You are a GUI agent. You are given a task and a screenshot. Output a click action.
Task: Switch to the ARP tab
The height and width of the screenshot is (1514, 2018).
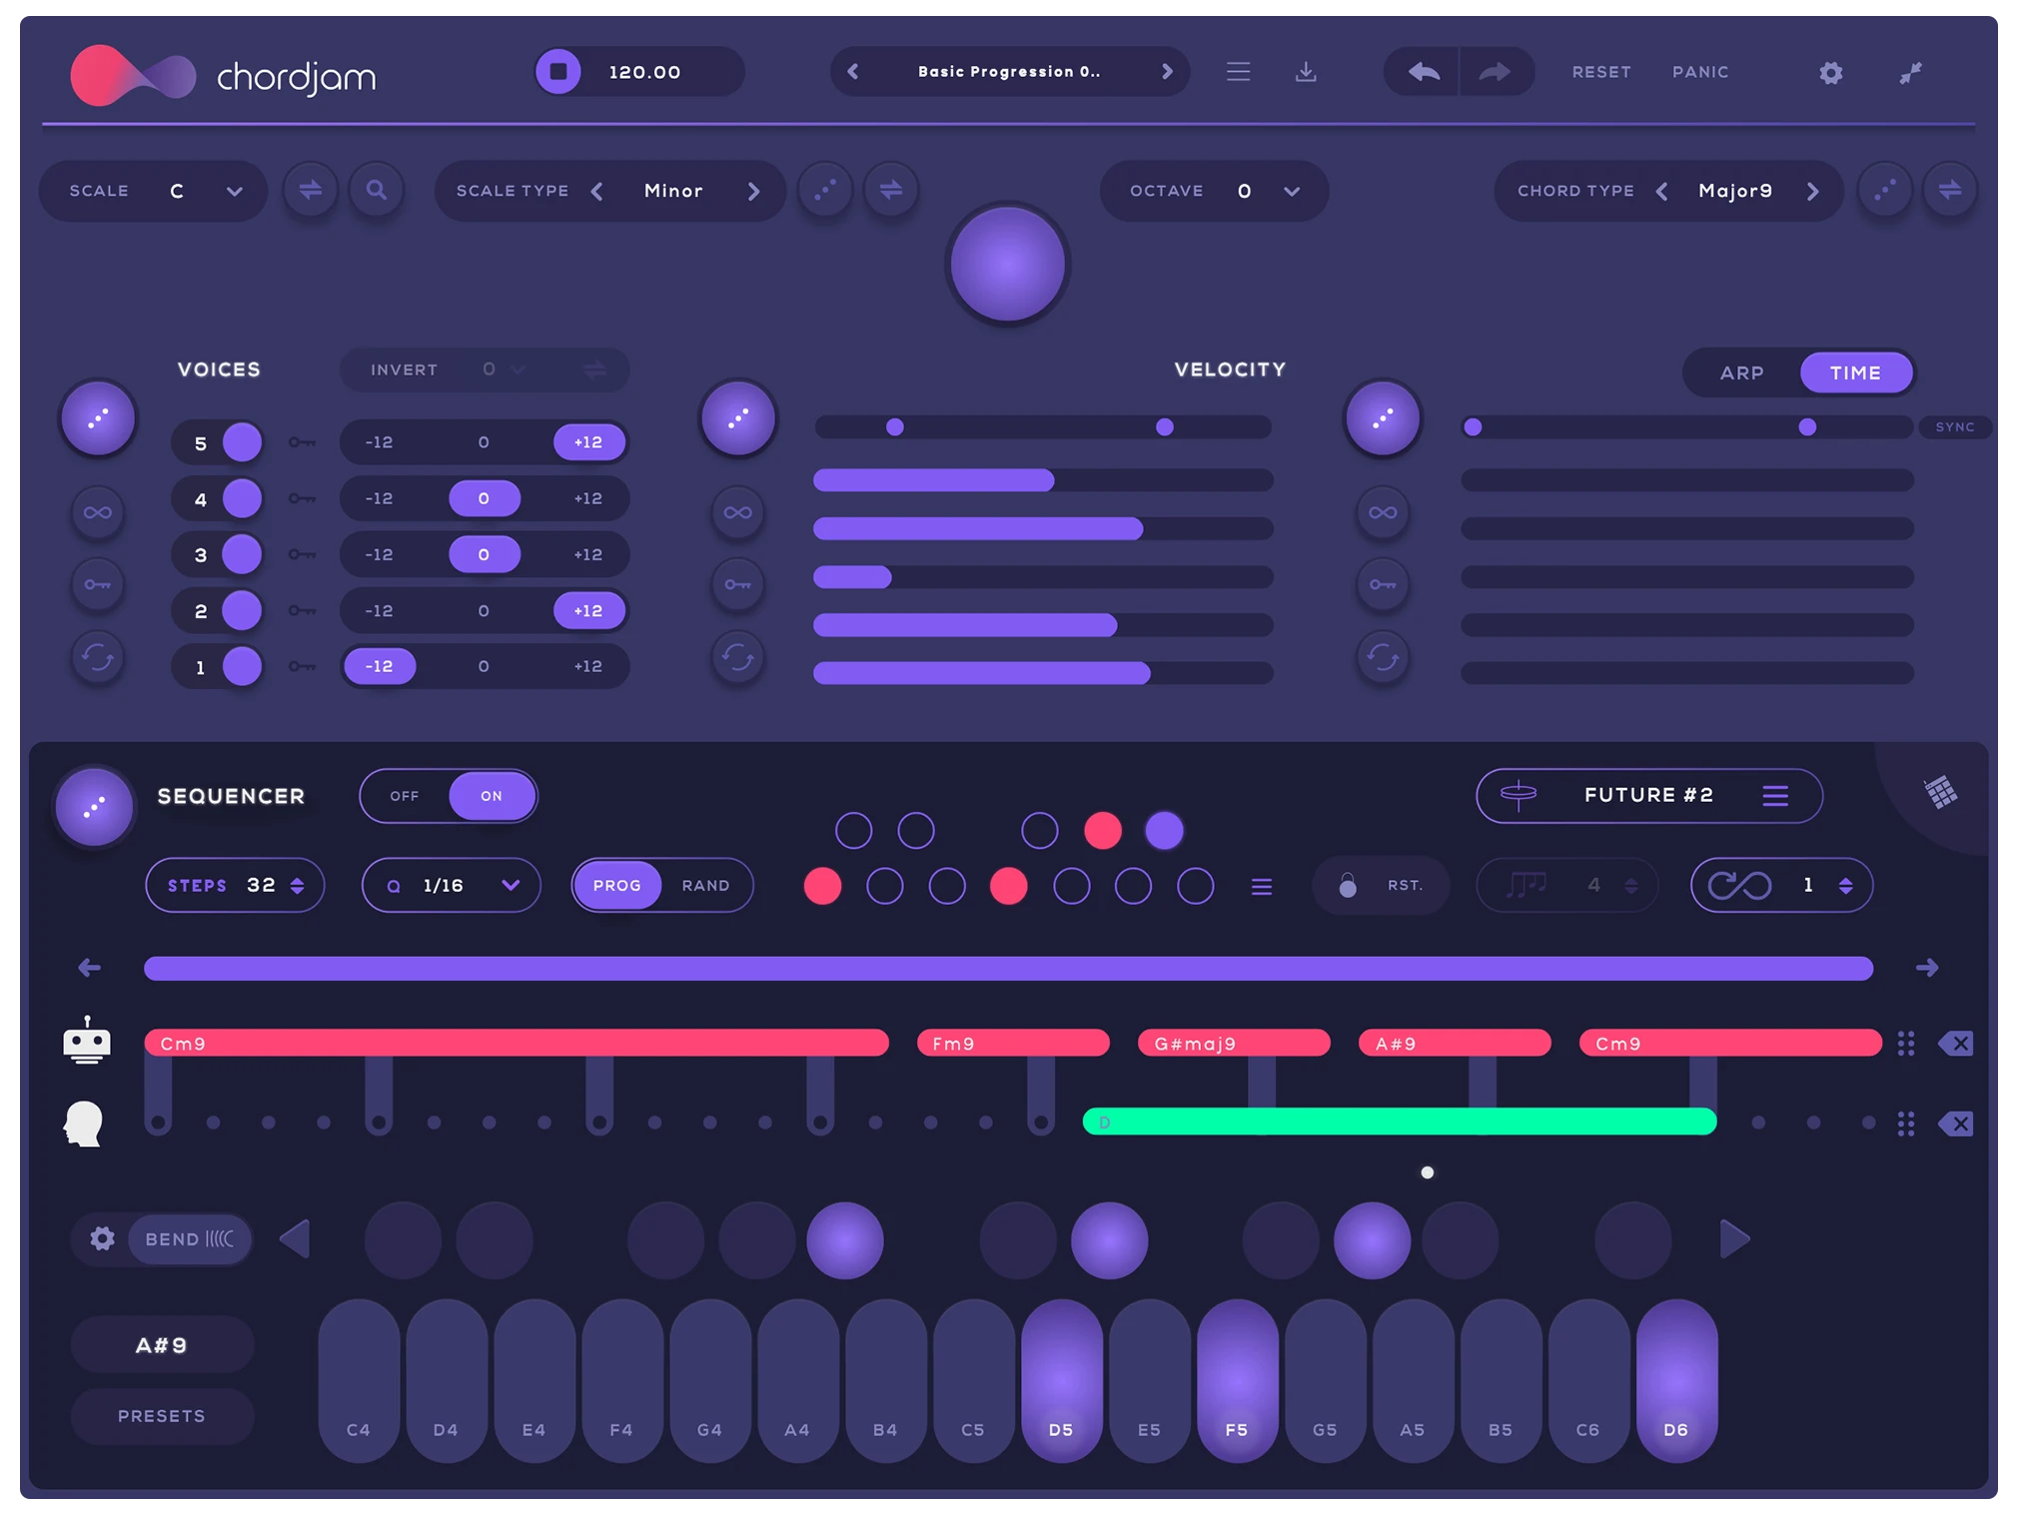[1741, 373]
